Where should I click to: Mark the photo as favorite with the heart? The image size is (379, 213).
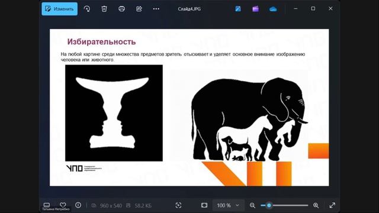[63, 205]
